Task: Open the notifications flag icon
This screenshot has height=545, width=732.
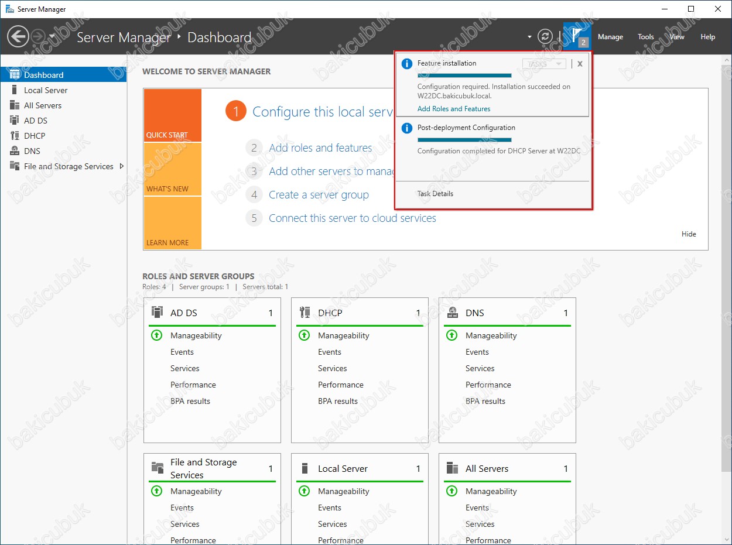Action: click(x=577, y=36)
